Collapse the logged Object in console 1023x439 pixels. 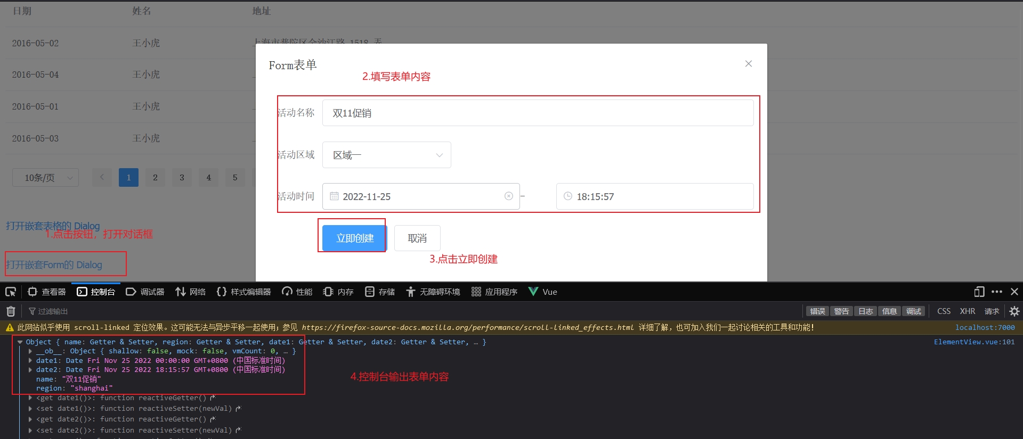click(20, 342)
